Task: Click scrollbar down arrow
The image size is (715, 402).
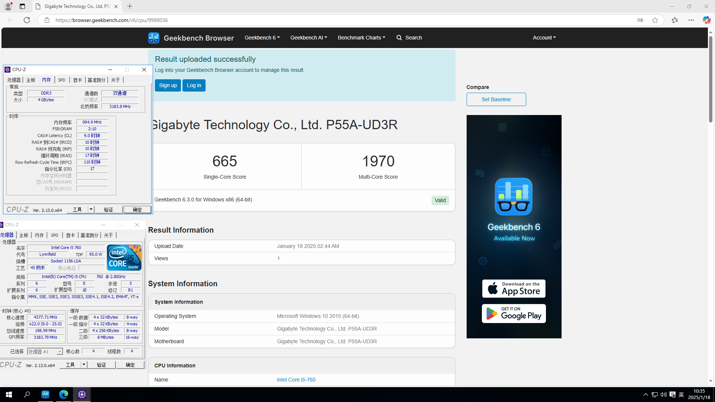Action: coord(711,381)
